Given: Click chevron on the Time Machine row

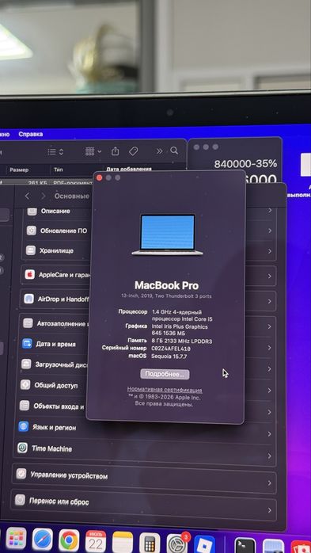Looking at the screenshot, I should 270,456.
